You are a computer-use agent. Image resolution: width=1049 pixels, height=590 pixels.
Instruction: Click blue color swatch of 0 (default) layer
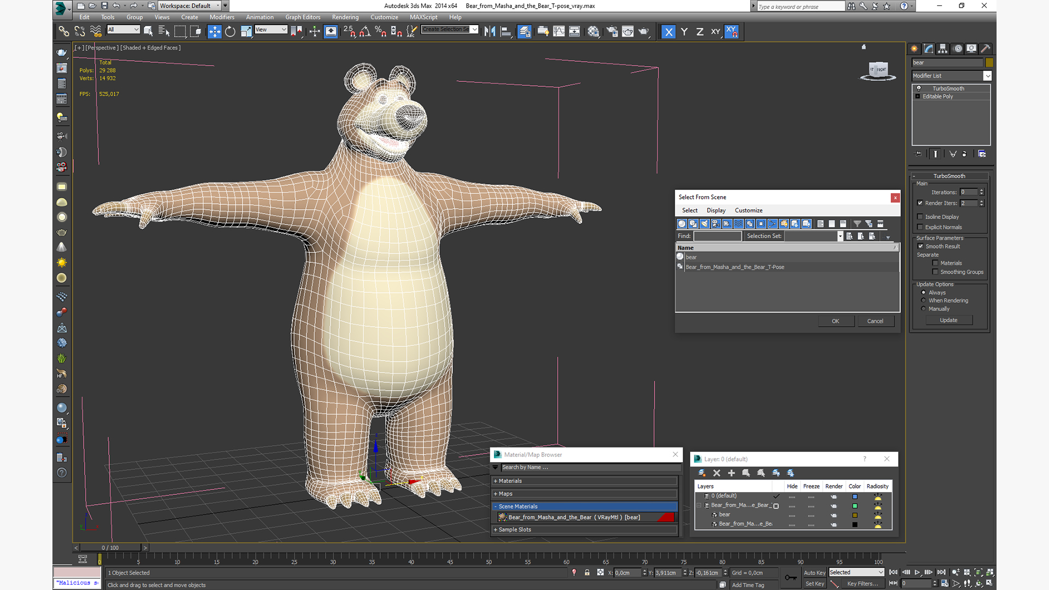[854, 497]
